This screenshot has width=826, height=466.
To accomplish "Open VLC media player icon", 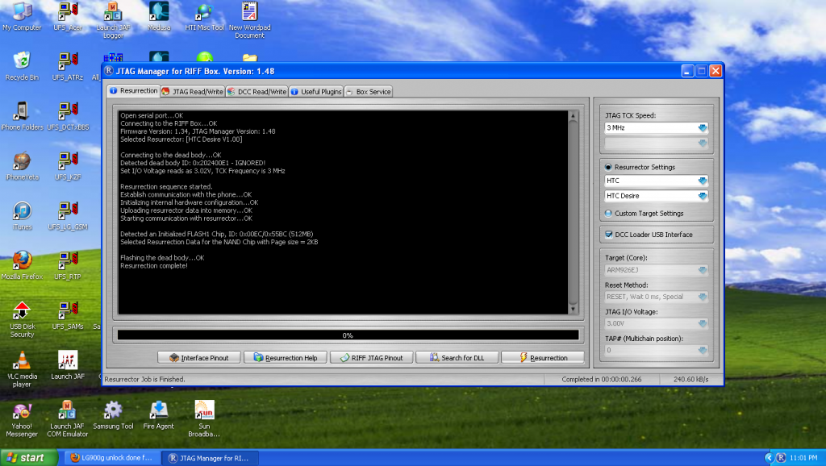I will (x=22, y=369).
